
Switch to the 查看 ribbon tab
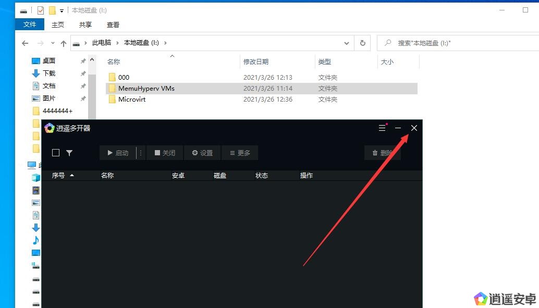[113, 24]
